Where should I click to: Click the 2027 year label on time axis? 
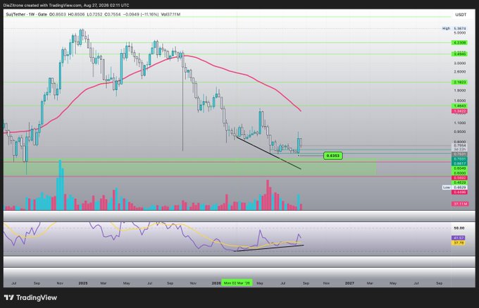(x=349, y=283)
